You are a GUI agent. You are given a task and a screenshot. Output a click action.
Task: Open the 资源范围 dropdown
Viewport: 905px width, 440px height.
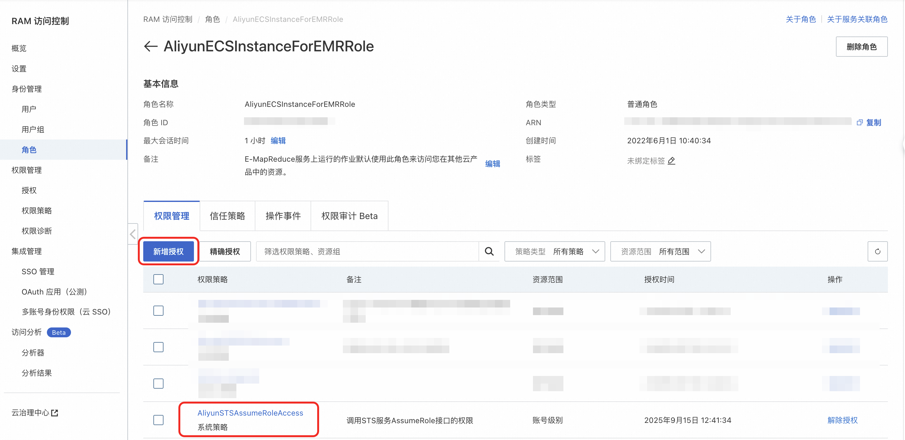[660, 251]
